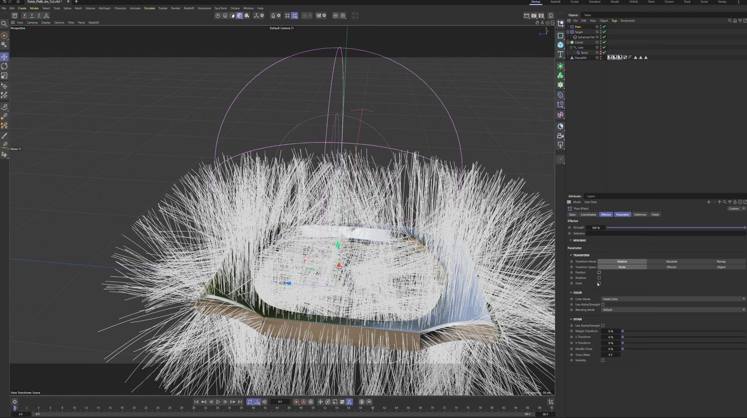Set Transform Mode to Absolute

(672, 262)
